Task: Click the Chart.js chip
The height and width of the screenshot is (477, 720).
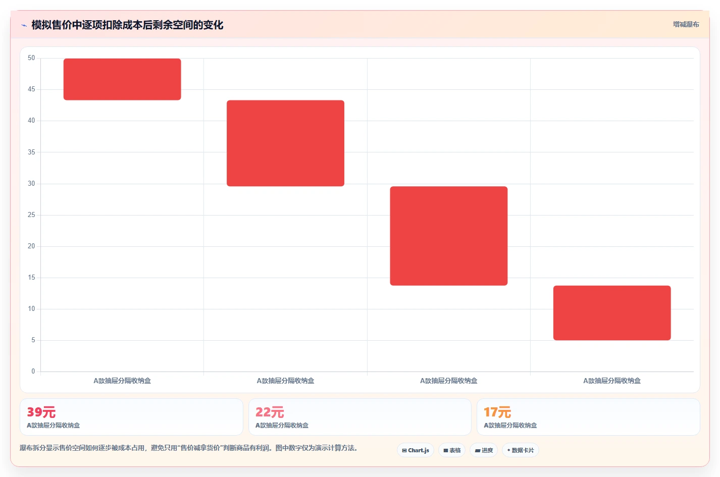Action: point(416,450)
